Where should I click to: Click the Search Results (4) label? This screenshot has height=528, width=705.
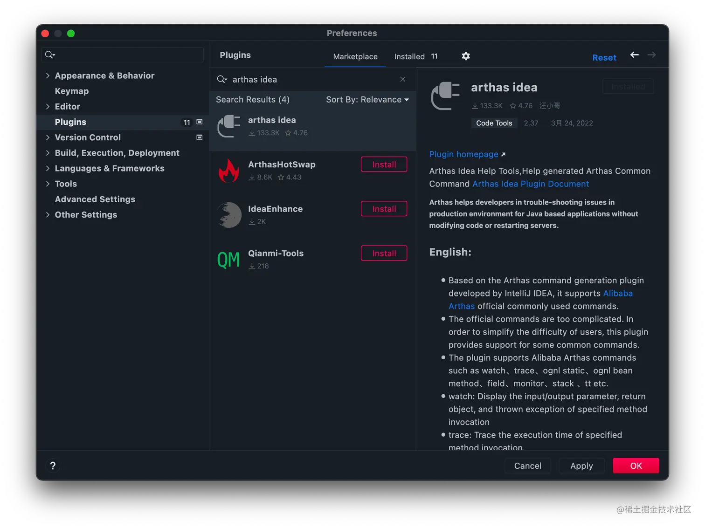coord(253,100)
